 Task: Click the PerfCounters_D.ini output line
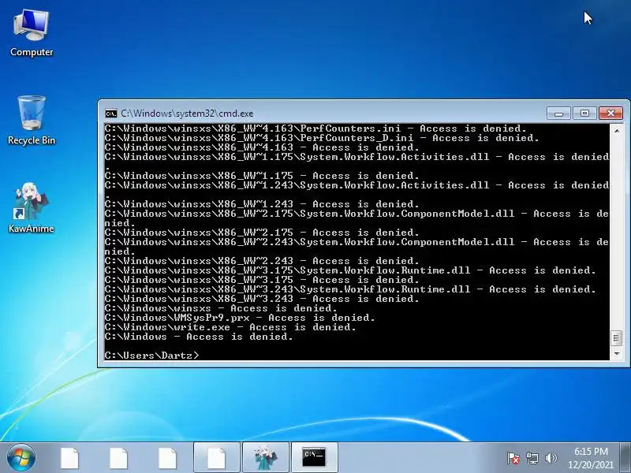point(322,138)
